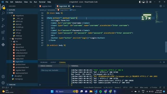The width and height of the screenshot is (167, 94).
Task: Click templates breadcrumb segment
Action: [51, 10]
